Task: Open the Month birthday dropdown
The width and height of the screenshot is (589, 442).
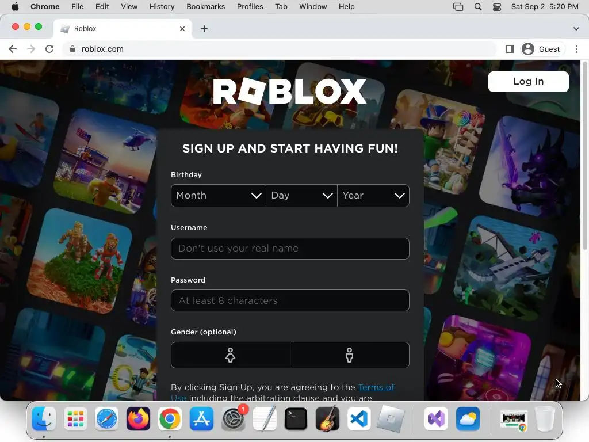Action: (218, 196)
